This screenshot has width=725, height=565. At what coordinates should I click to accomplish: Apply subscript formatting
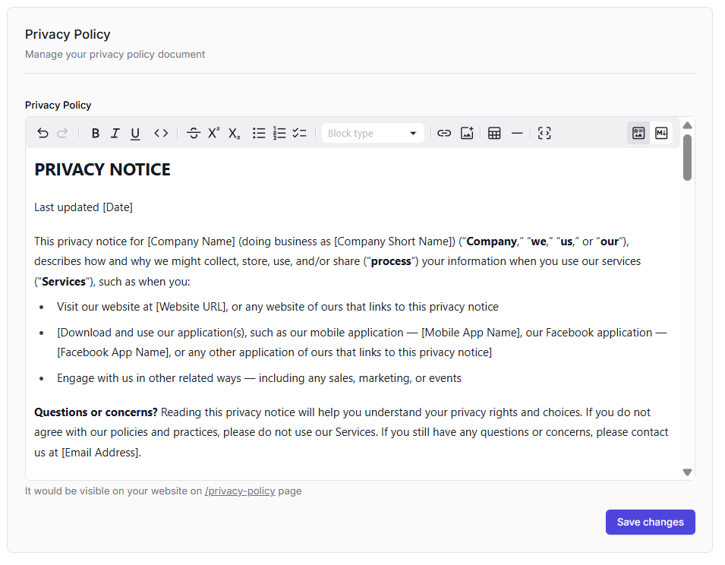point(235,134)
